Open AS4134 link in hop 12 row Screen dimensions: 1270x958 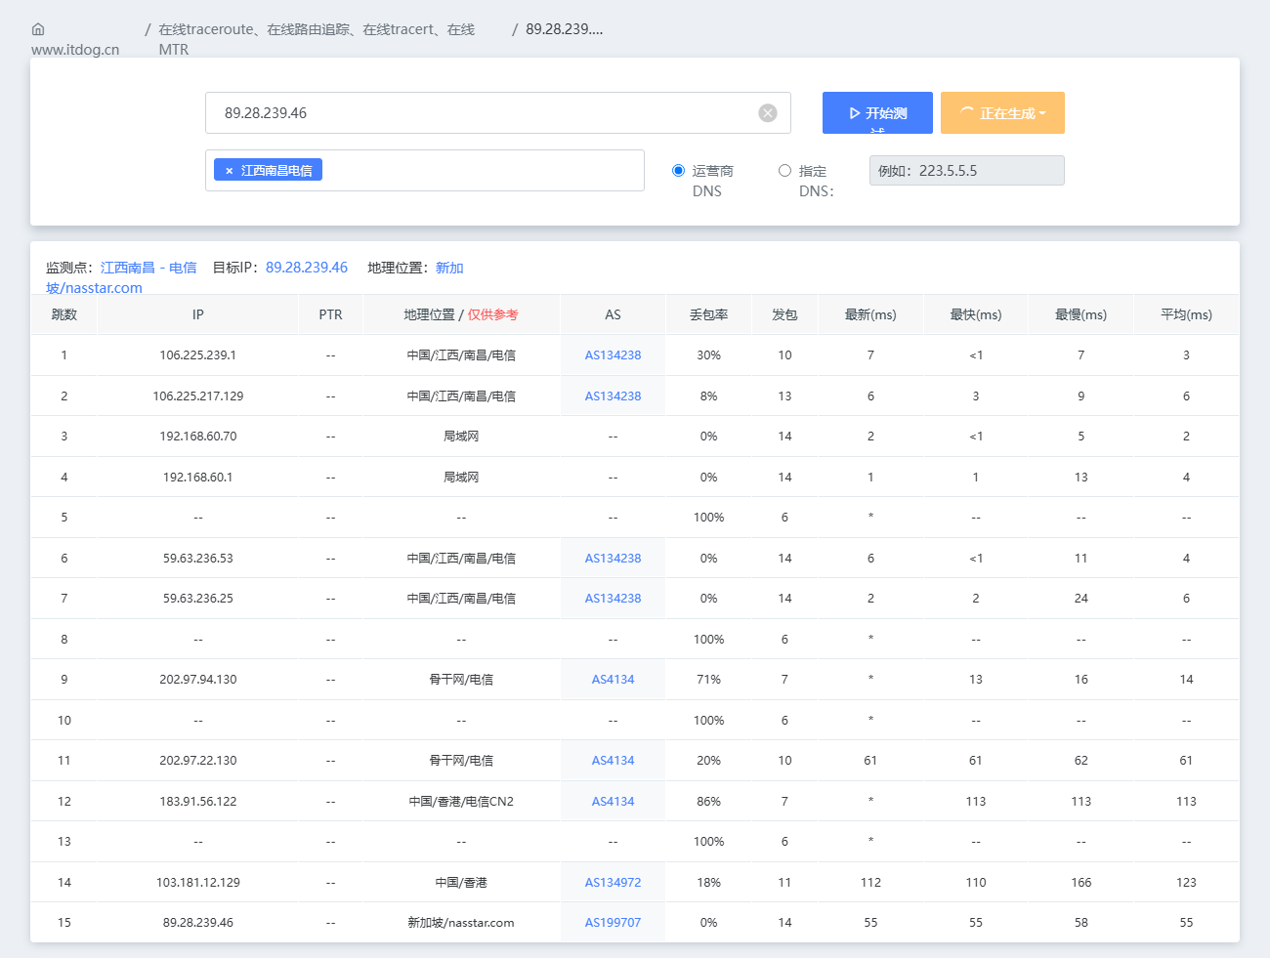coord(613,802)
